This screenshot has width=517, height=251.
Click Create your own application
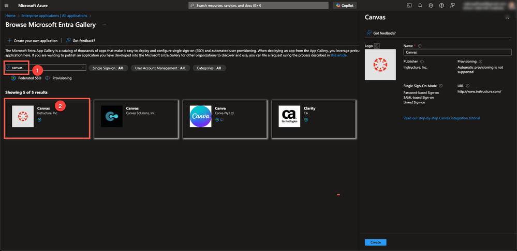pyautogui.click(x=32, y=40)
